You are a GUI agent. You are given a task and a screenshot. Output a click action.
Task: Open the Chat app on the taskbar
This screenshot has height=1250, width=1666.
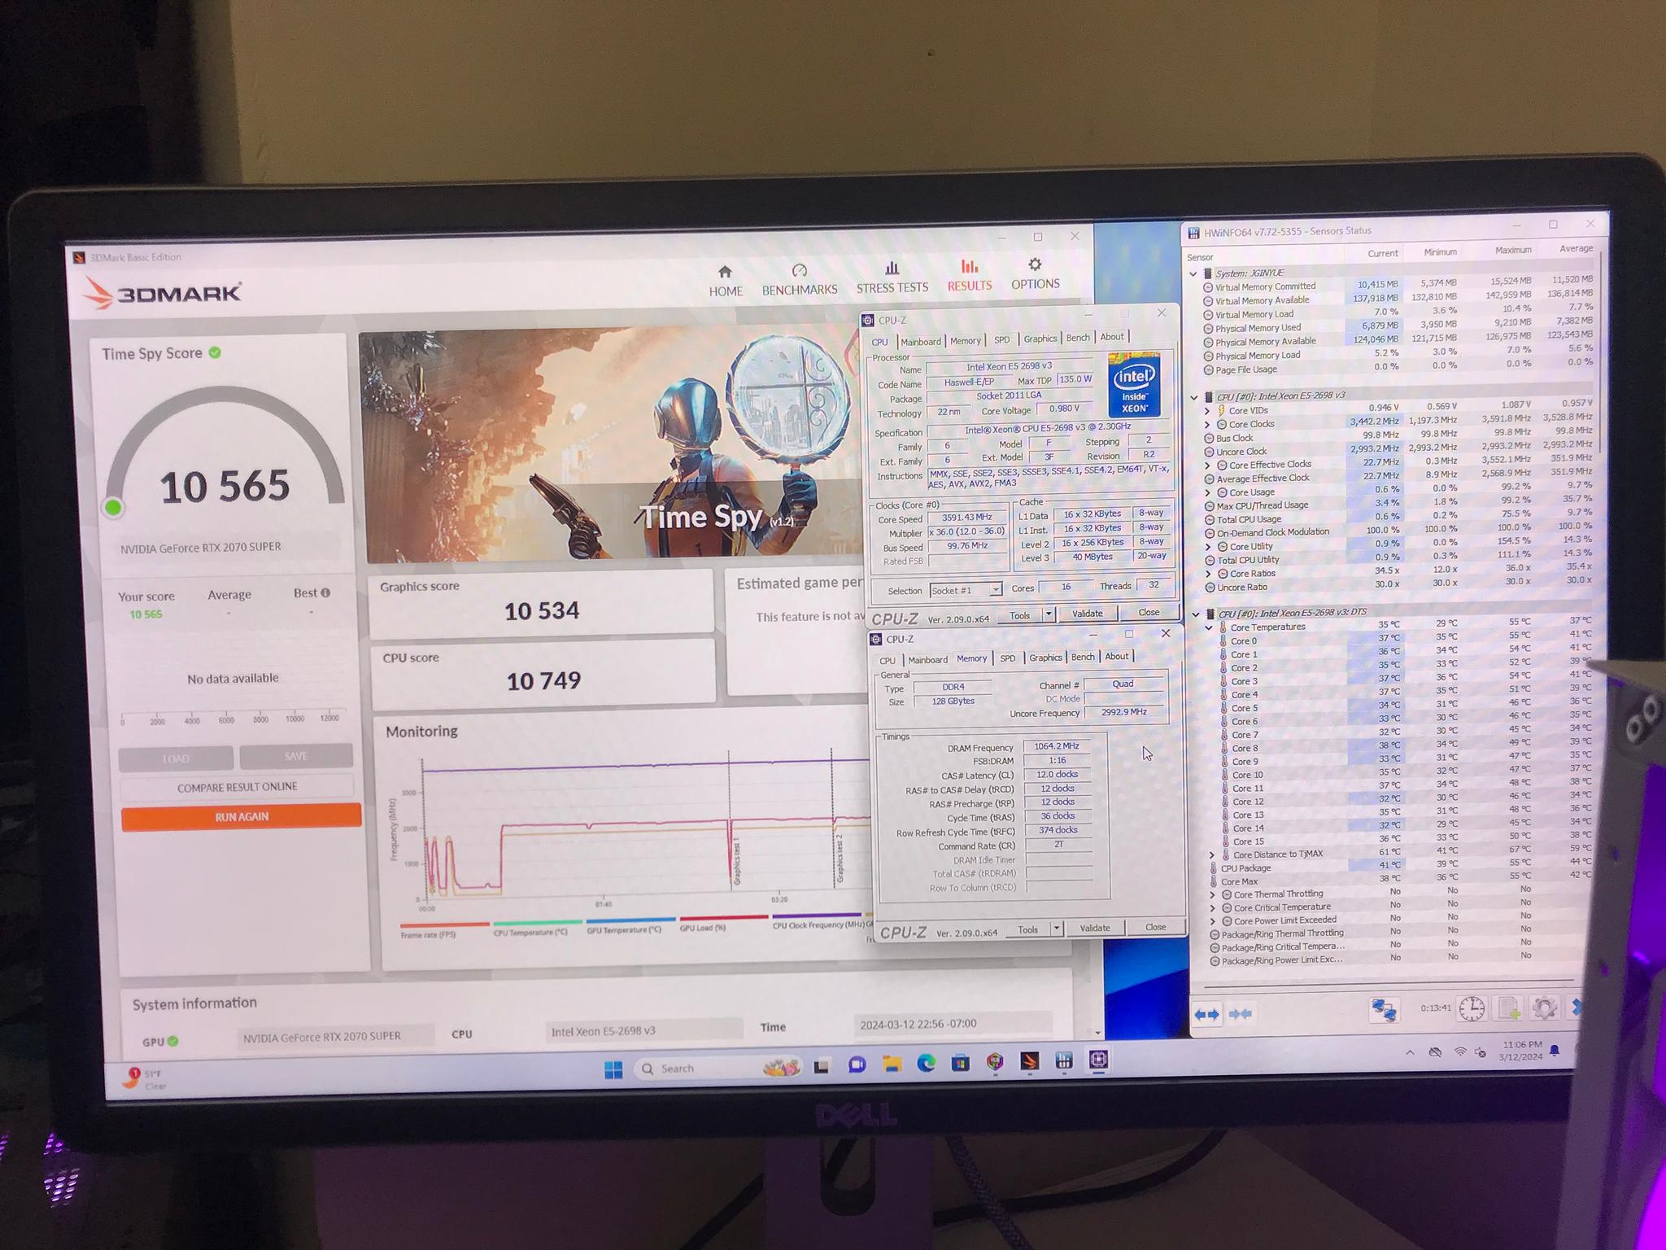point(857,1065)
